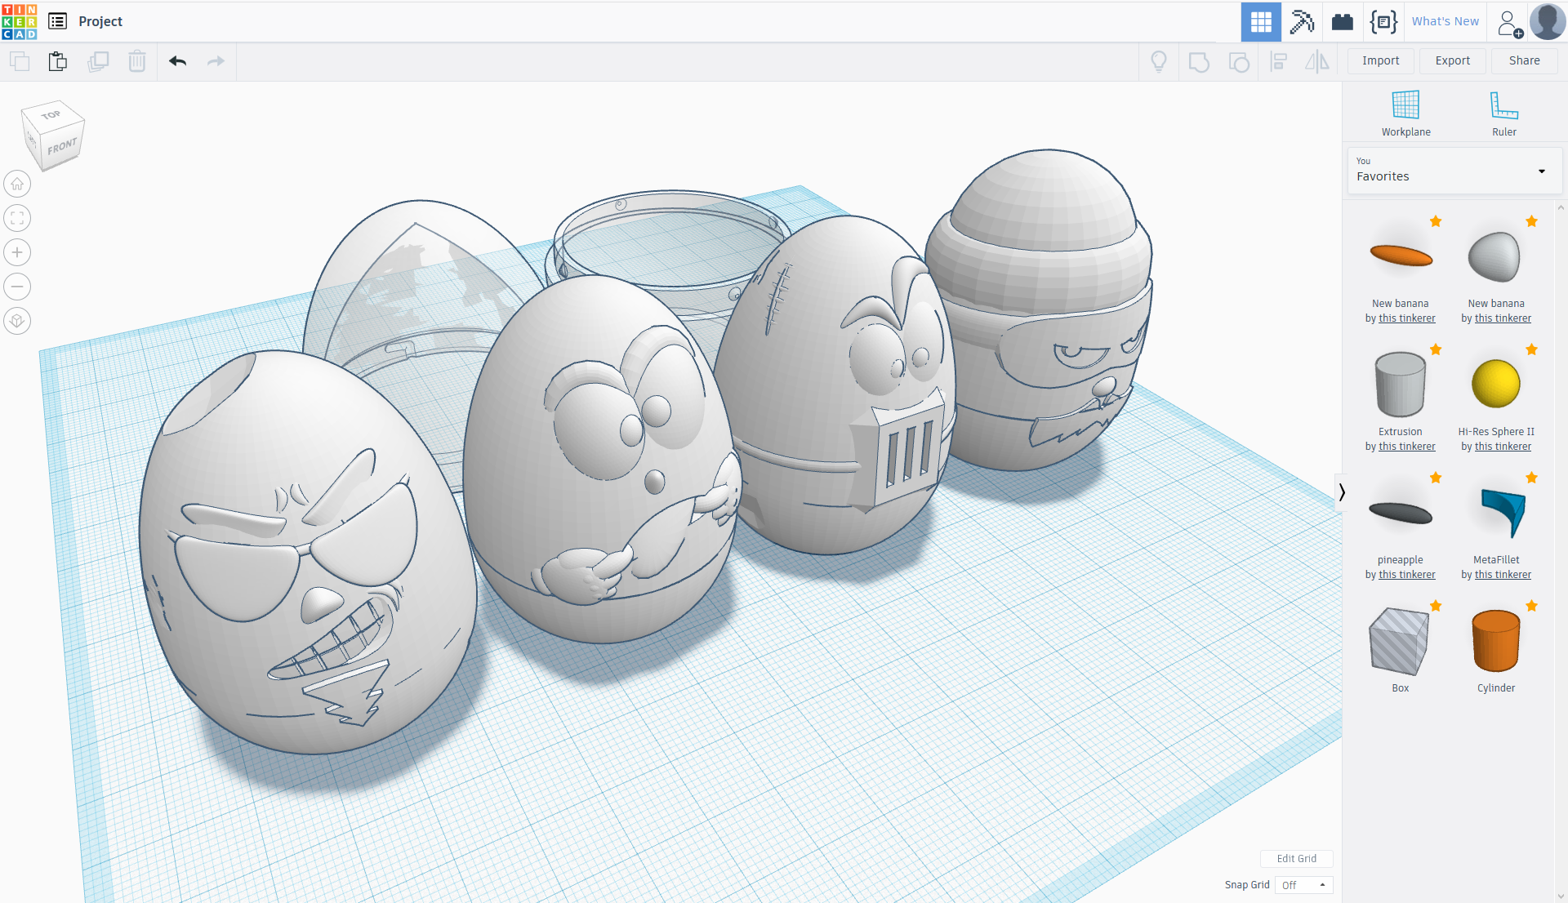Select the Extrusion shape
The image size is (1568, 903).
pos(1400,384)
